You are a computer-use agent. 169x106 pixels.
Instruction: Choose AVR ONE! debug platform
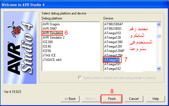pyautogui.click(x=50, y=29)
